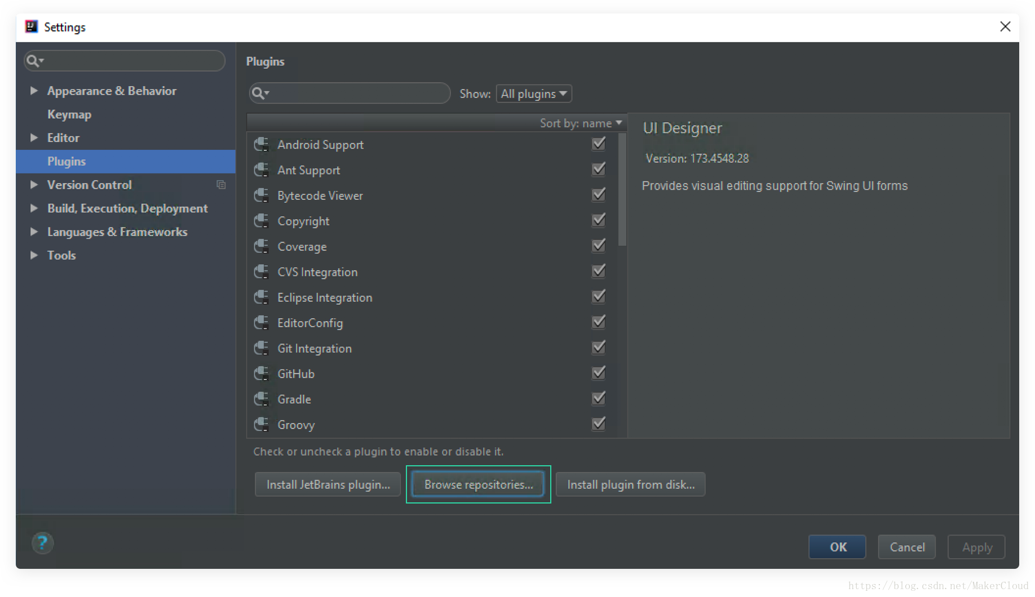Select the EditorConfig plugin name
Image resolution: width=1035 pixels, height=597 pixels.
tap(310, 323)
